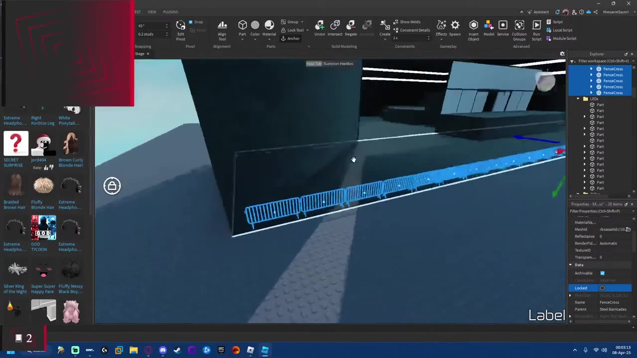Toggle the Locked property checkbox

pos(602,288)
